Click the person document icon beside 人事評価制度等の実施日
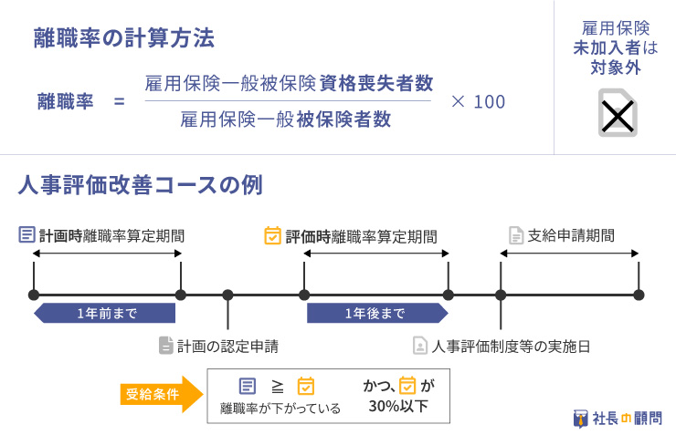Viewport: 676px width, 435px height. click(x=420, y=346)
